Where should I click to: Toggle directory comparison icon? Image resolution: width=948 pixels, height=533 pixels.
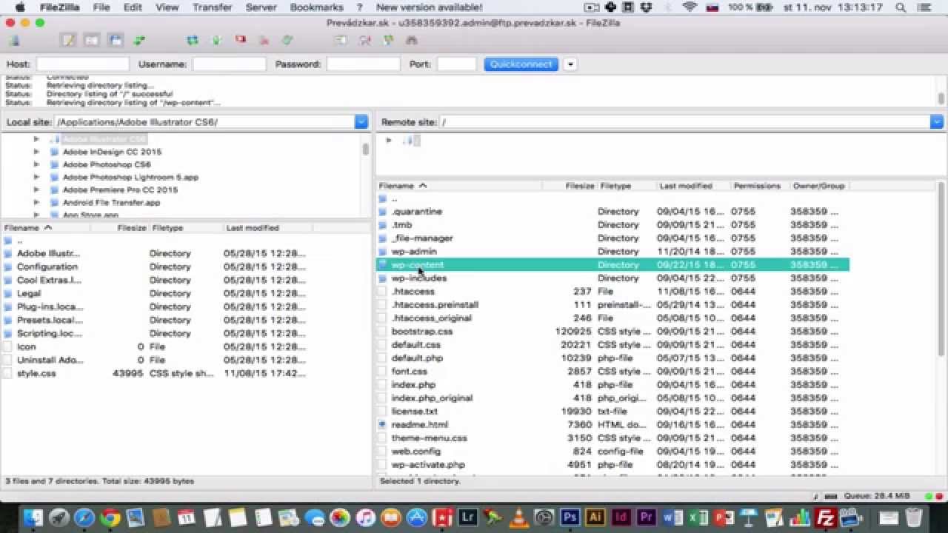[364, 41]
